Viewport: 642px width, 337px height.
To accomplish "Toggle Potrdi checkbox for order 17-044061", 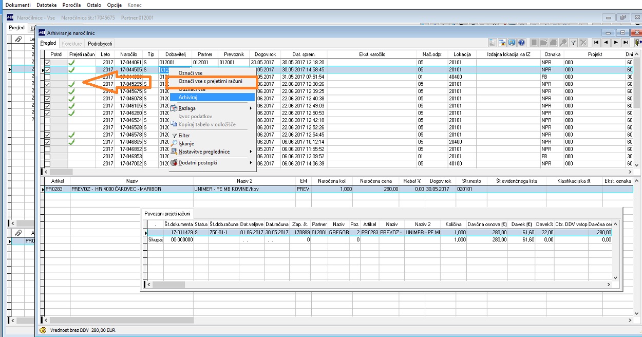I will 48,63.
